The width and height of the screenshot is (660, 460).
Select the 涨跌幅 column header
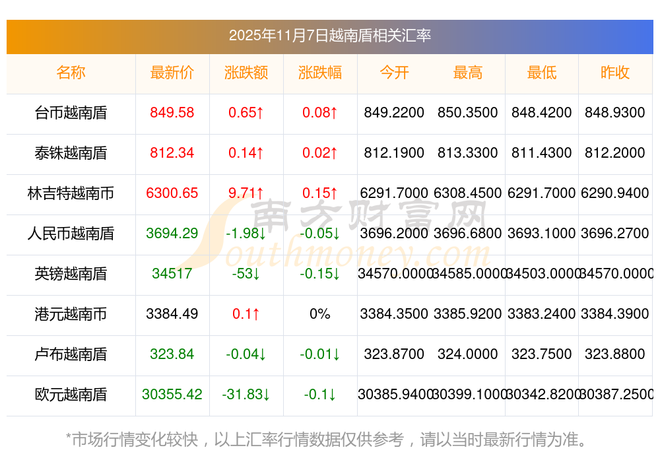320,73
